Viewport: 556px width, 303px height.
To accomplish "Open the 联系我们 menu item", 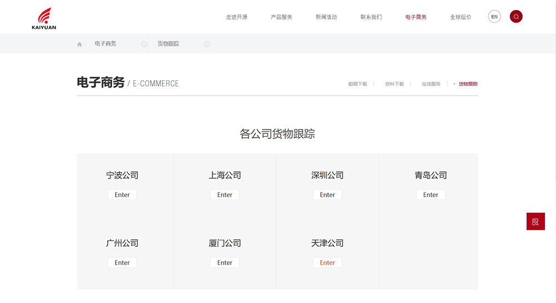I will pos(371,17).
